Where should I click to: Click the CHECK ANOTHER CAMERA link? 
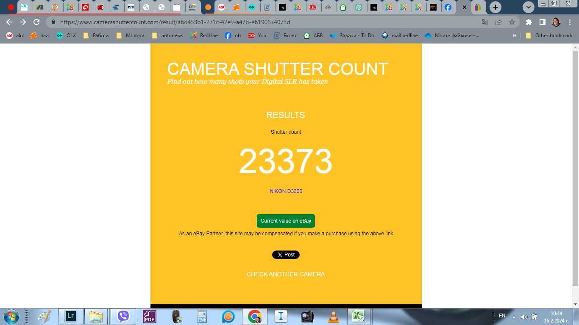point(286,274)
